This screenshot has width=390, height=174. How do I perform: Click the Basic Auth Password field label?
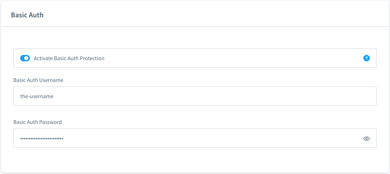pos(38,122)
